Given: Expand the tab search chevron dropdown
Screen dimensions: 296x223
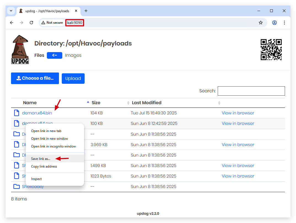Looking at the screenshot, I should tap(11, 11).
